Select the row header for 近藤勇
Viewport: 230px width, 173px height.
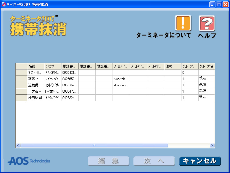click(x=21, y=85)
